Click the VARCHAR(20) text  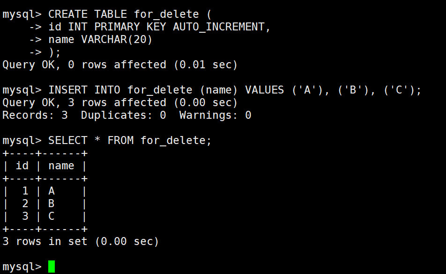[117, 39]
